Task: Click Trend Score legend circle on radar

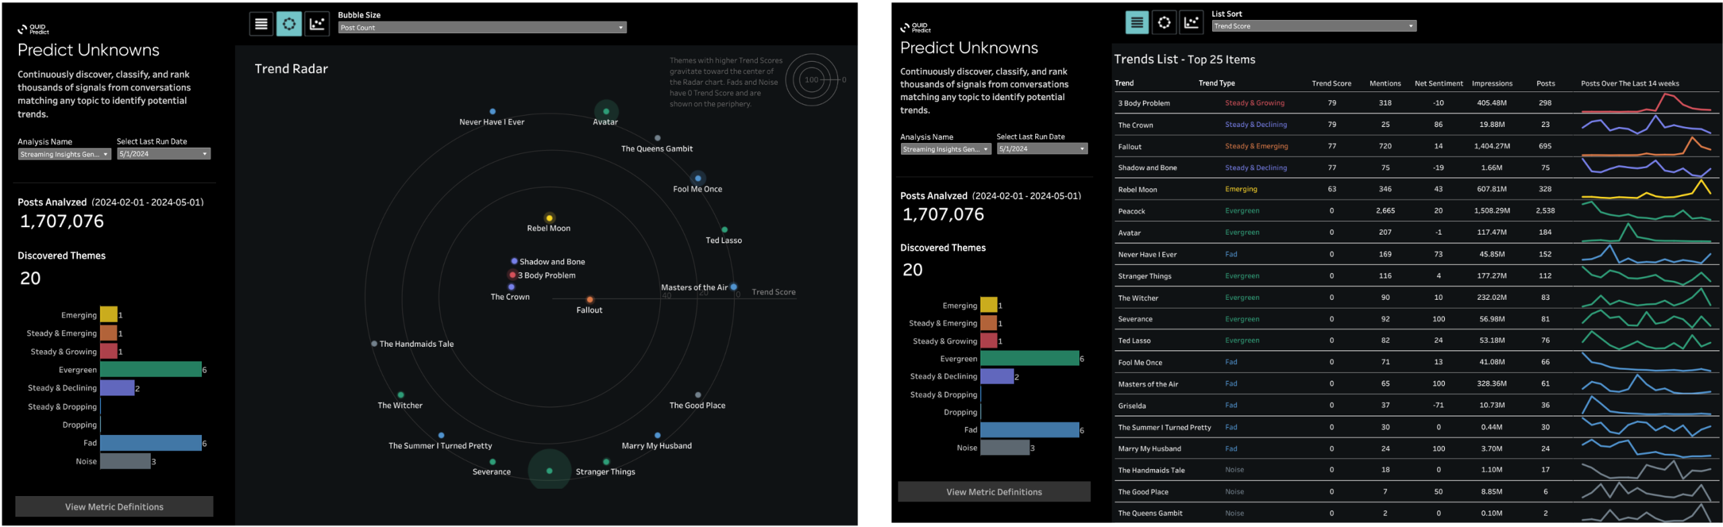Action: [812, 80]
